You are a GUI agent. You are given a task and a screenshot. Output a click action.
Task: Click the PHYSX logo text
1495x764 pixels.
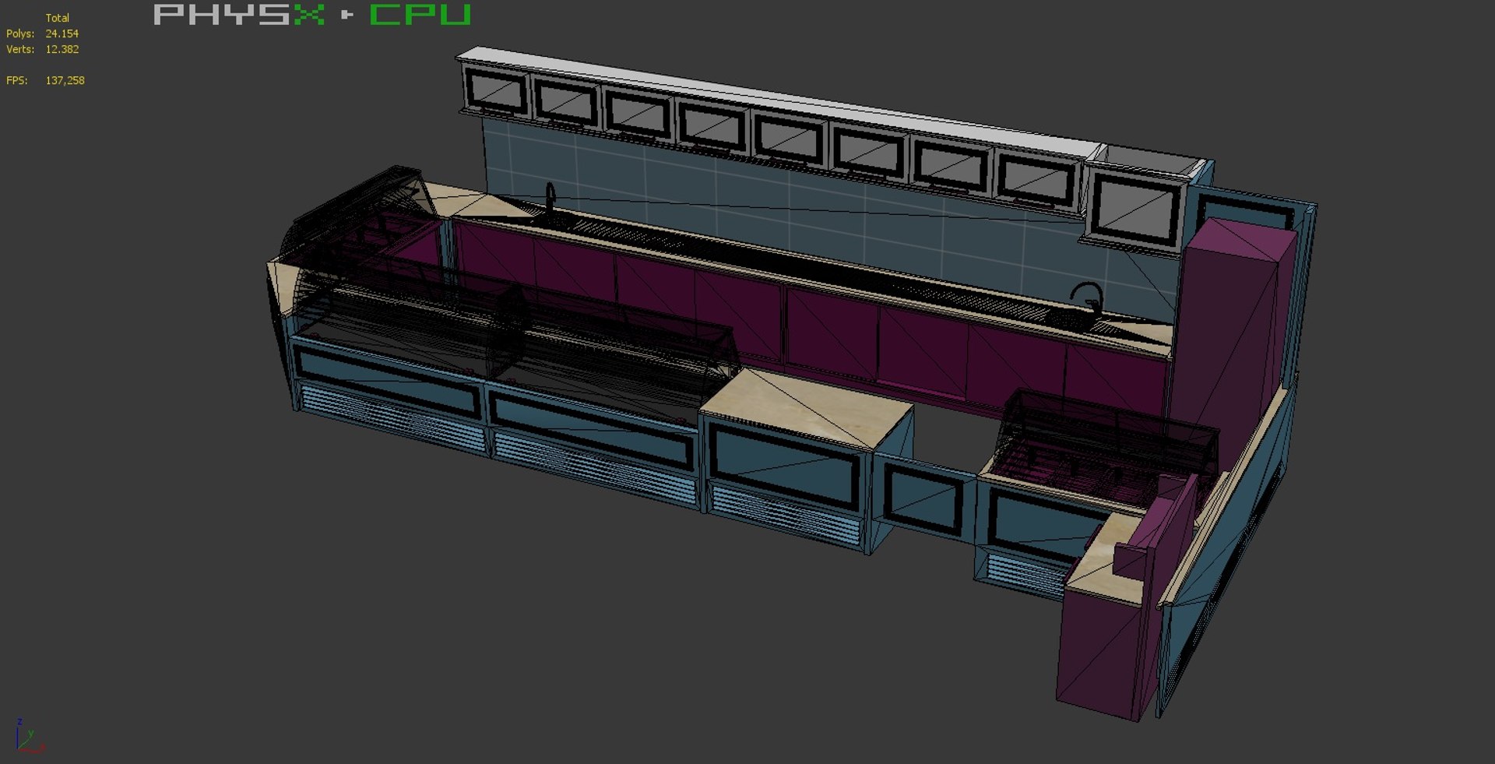[x=238, y=14]
